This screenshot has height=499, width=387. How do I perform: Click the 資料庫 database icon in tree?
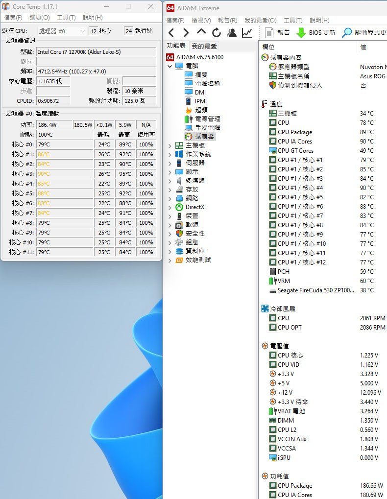pyautogui.click(x=179, y=251)
